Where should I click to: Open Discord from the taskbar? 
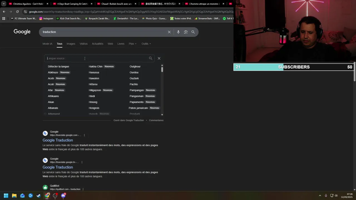click(x=63, y=196)
